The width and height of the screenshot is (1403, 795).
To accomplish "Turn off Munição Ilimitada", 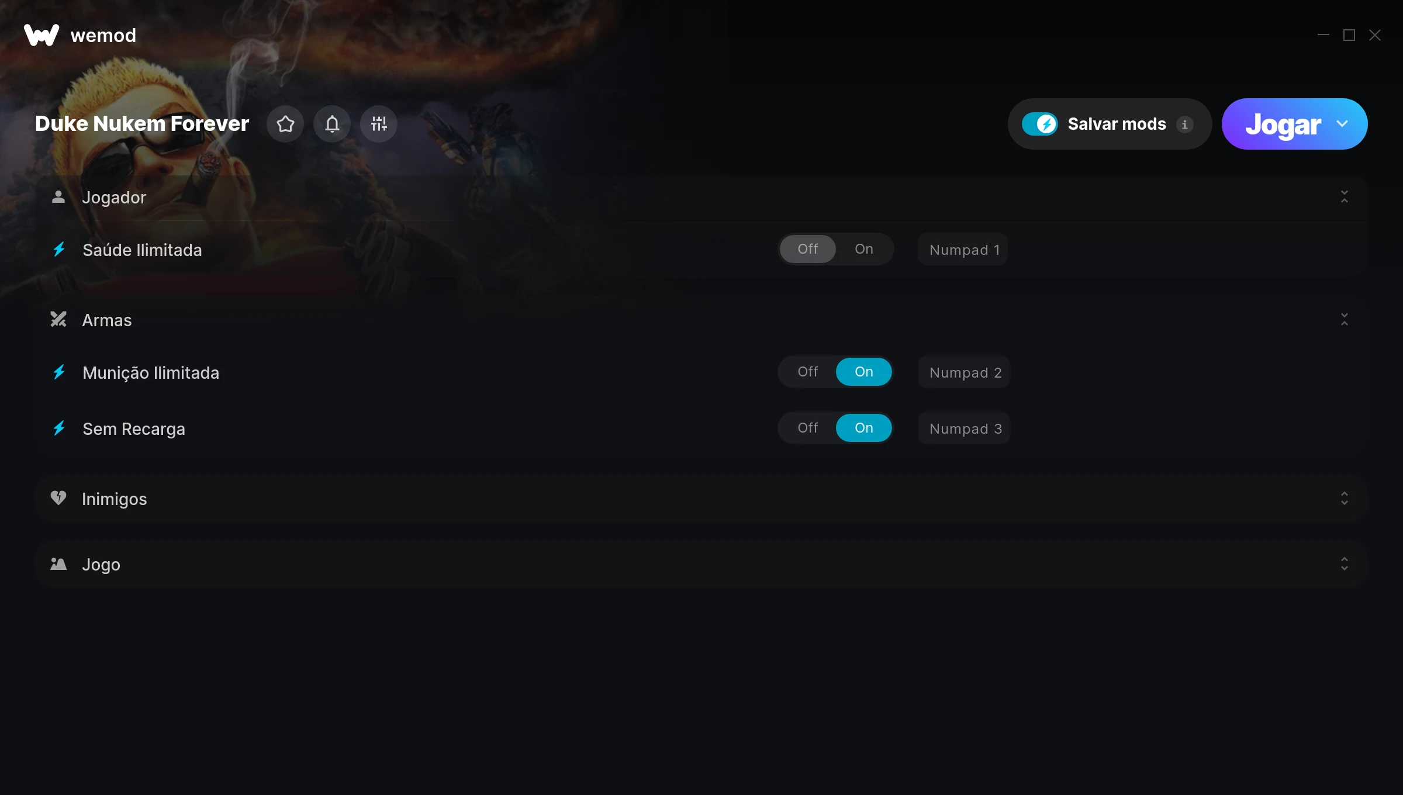I will click(807, 372).
